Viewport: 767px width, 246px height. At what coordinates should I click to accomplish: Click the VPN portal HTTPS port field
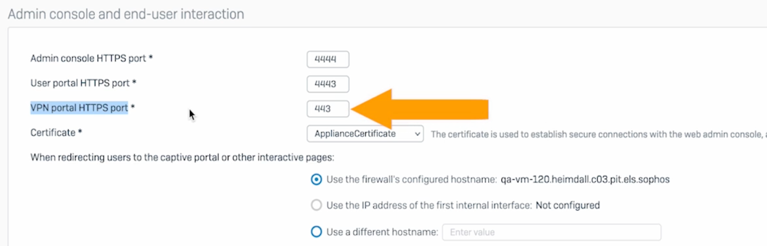[x=328, y=109]
